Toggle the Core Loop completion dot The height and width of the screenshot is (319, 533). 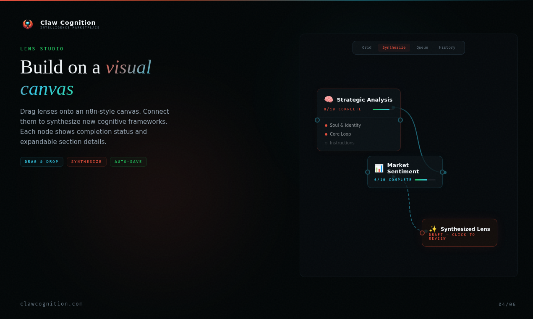pyautogui.click(x=326, y=134)
